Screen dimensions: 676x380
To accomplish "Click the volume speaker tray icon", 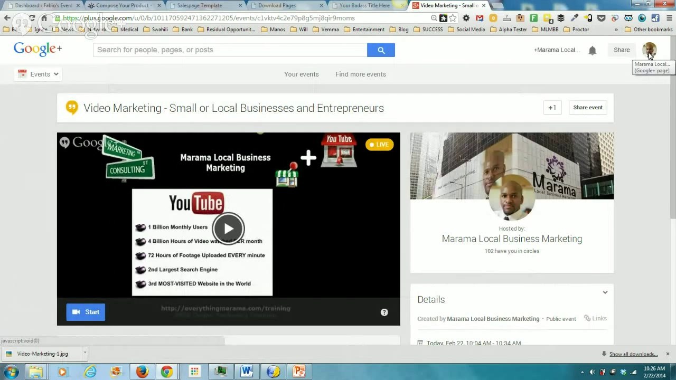I will coord(593,372).
